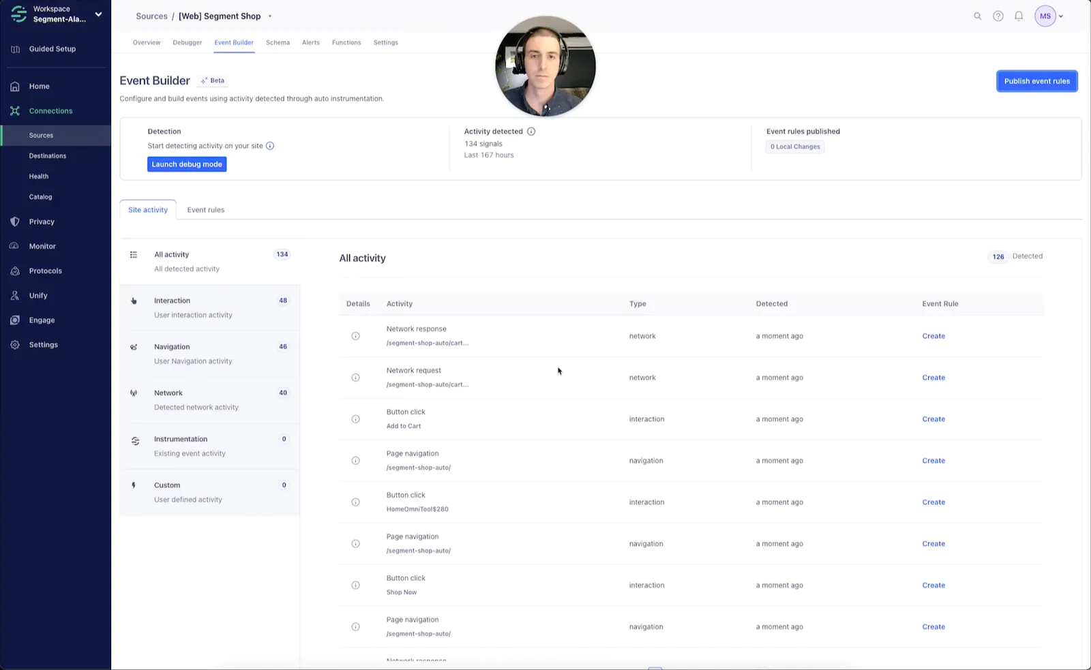The height and width of the screenshot is (670, 1091).
Task: Click the Publish event rules button
Action: [x=1036, y=81]
